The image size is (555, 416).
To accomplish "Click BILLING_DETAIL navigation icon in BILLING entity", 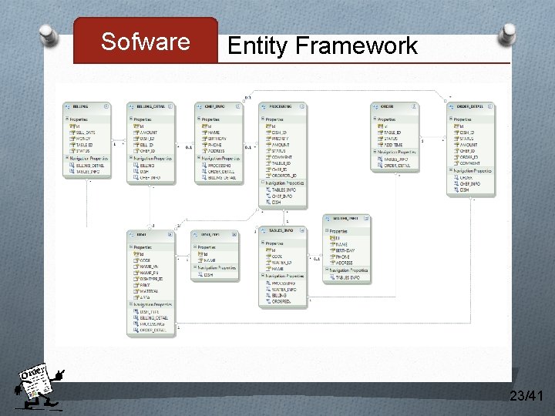I will point(72,165).
